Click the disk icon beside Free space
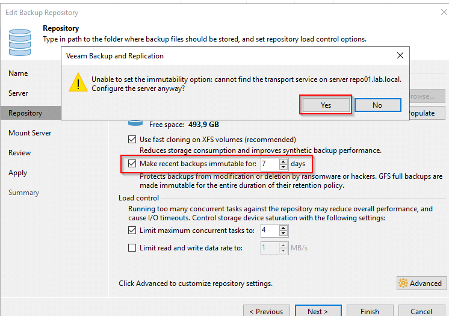This screenshot has height=316, width=449. (x=135, y=123)
